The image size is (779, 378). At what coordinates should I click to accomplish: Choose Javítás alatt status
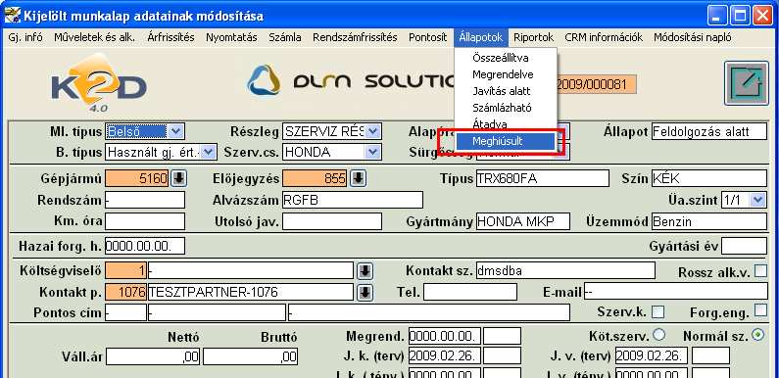point(506,91)
